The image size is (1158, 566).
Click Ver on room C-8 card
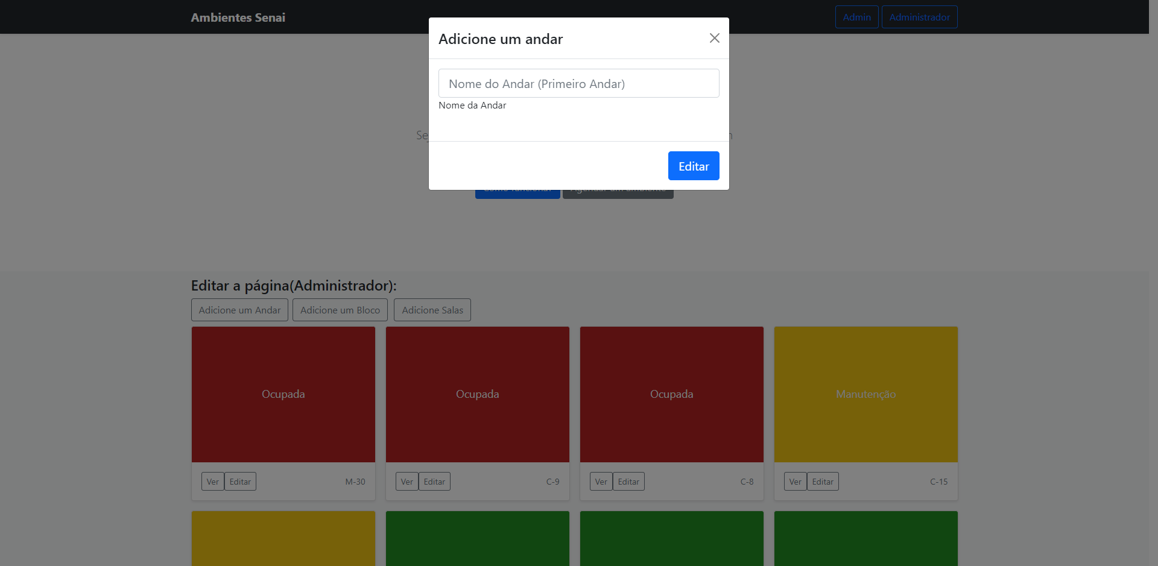601,482
